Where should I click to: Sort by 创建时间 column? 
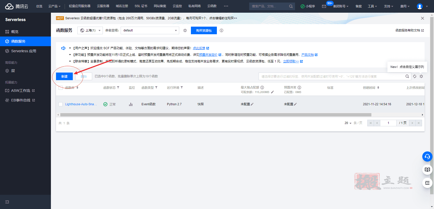[x=378, y=88]
